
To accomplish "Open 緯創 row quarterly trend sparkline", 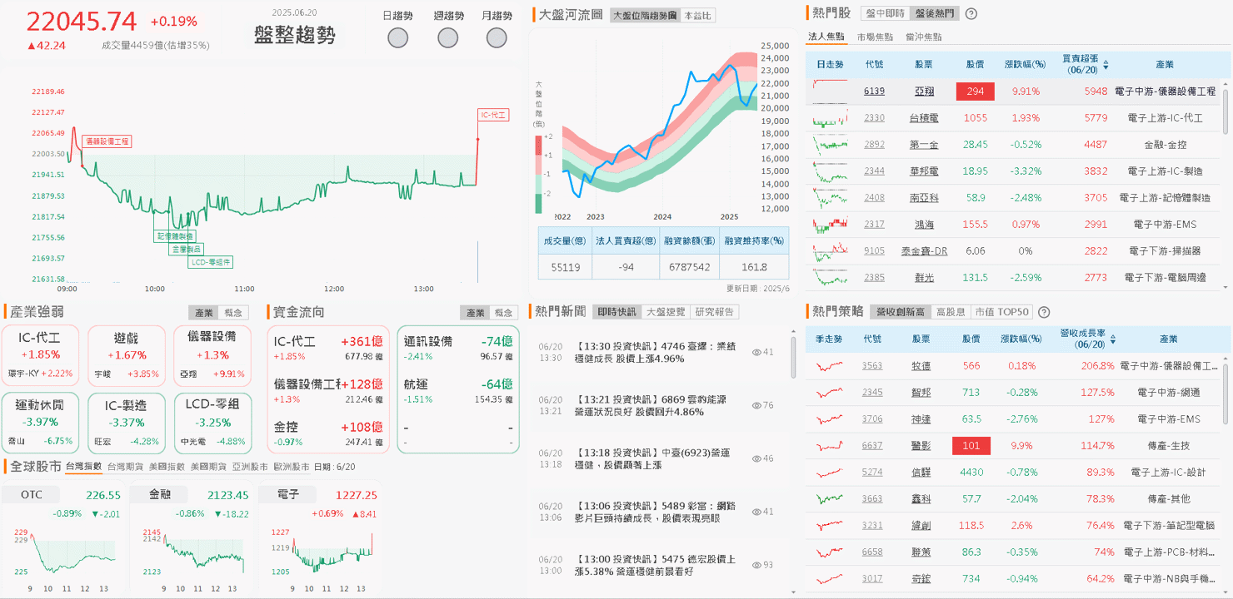I will 829,526.
